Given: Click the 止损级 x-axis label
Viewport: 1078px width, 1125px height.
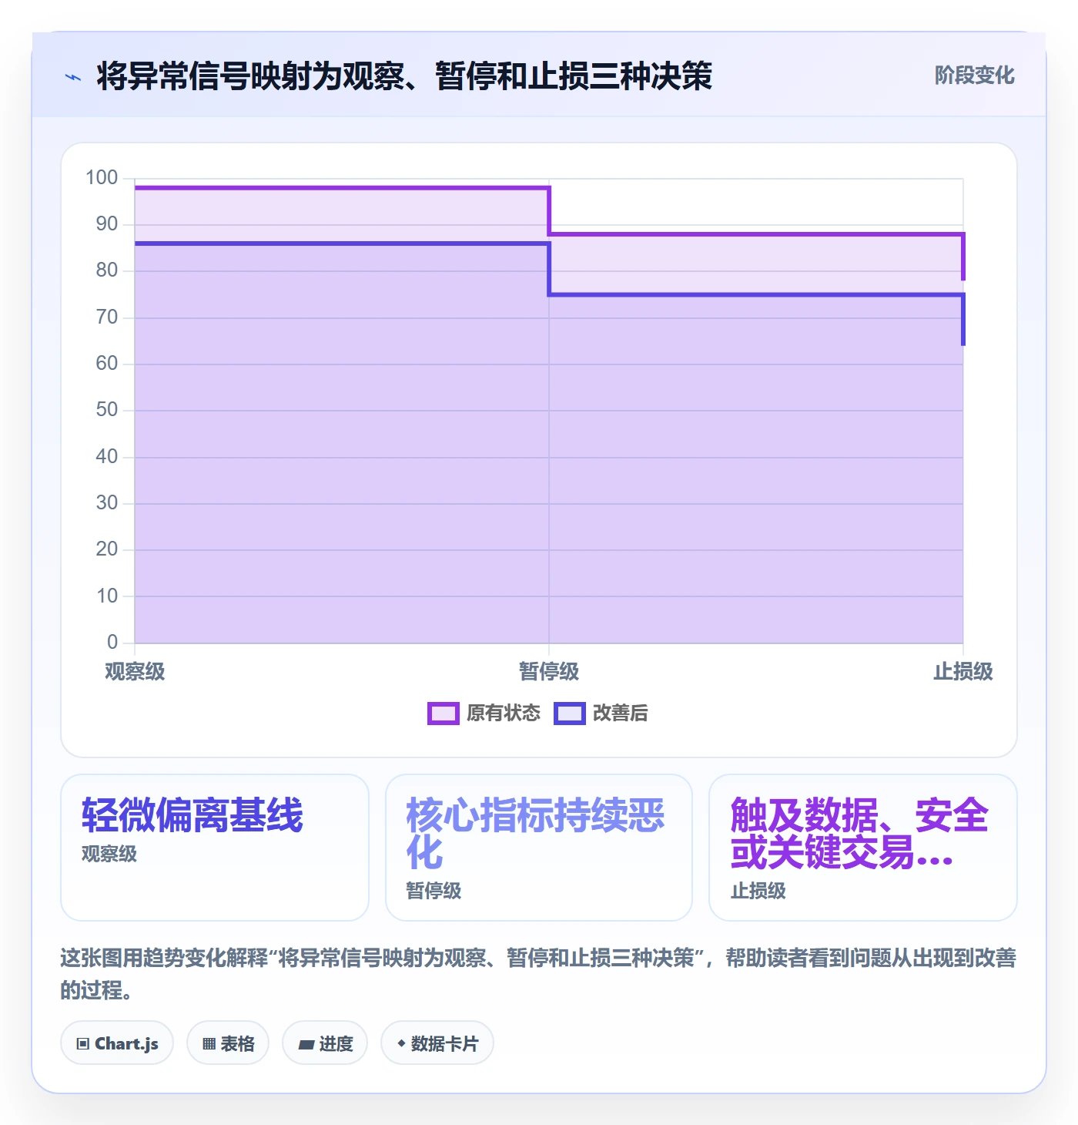Looking at the screenshot, I should coord(963,672).
